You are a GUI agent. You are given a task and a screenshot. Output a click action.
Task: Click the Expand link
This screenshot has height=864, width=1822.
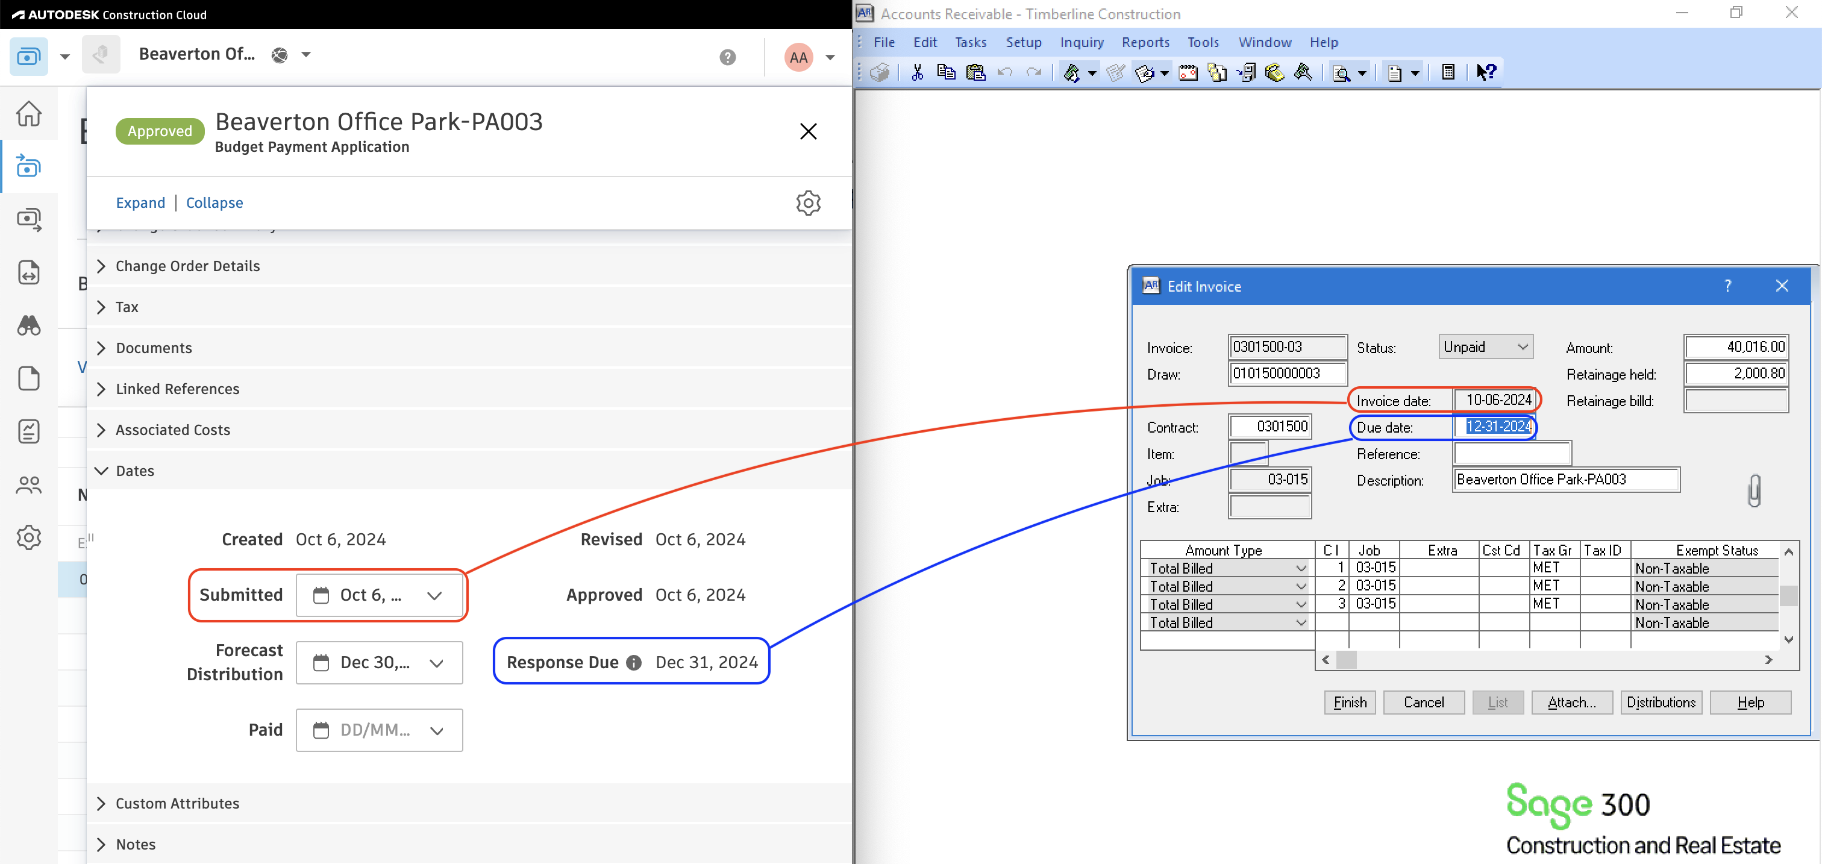click(140, 203)
